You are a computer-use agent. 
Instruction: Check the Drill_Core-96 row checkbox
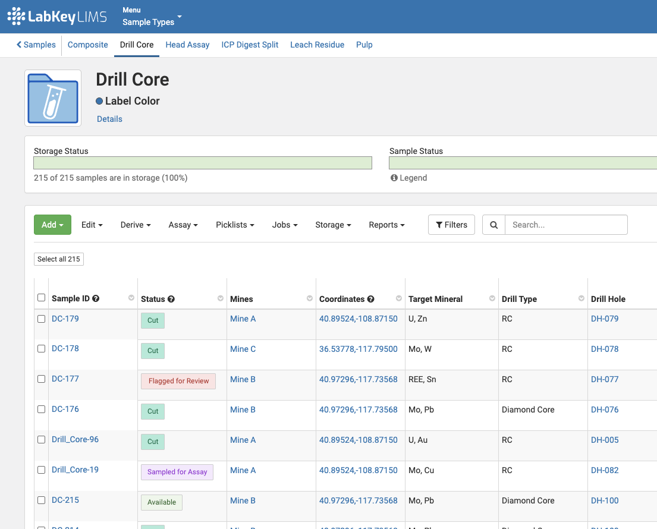41,439
